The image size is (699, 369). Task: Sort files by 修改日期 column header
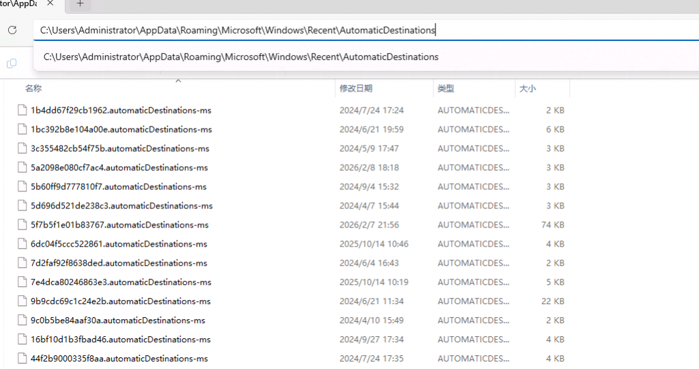pos(356,89)
